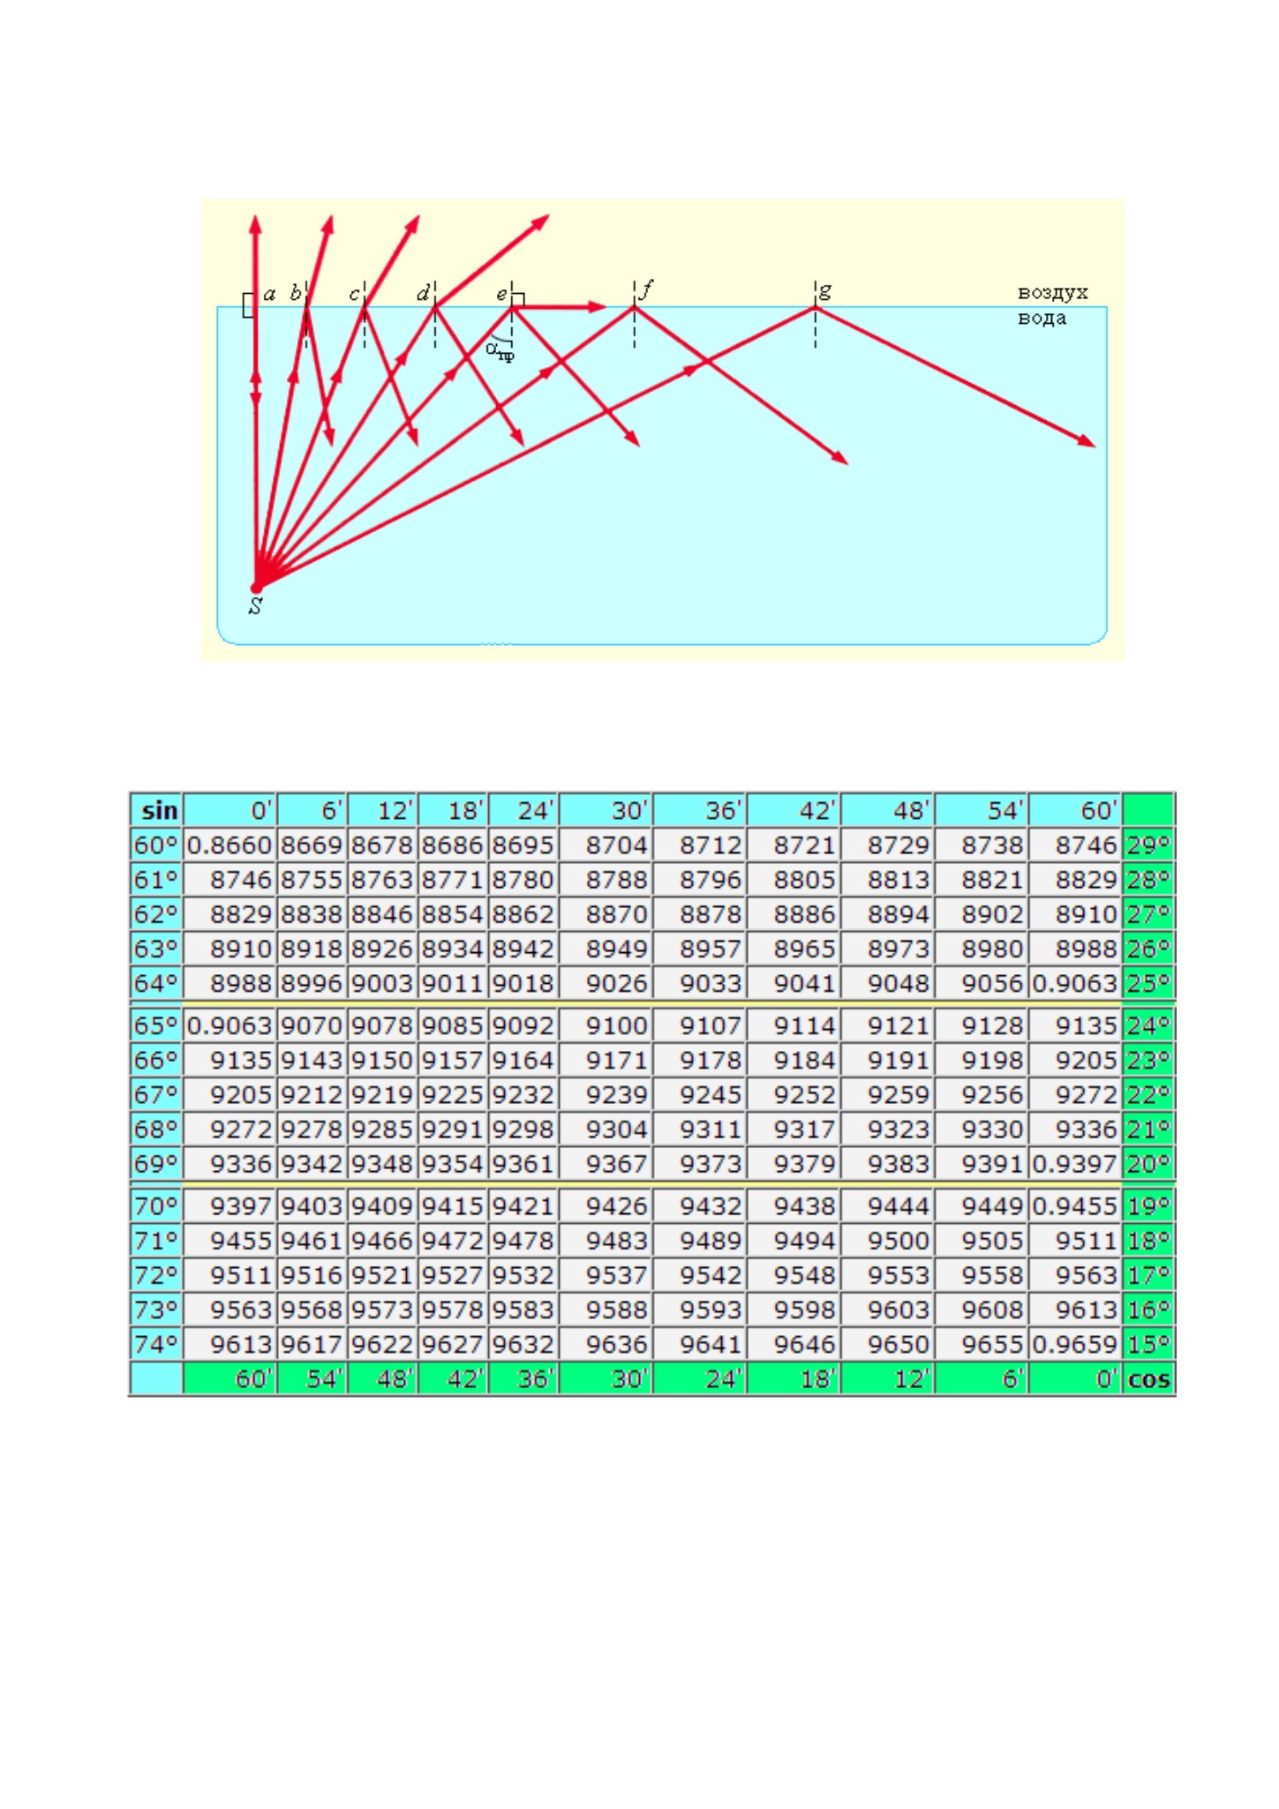Click the value 8870 in the 62° row

606,914
